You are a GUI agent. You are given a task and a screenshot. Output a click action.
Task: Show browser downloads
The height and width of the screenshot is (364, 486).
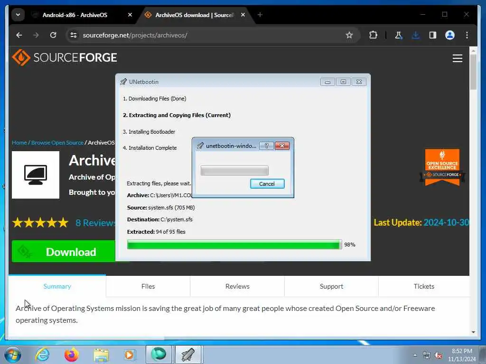(416, 35)
